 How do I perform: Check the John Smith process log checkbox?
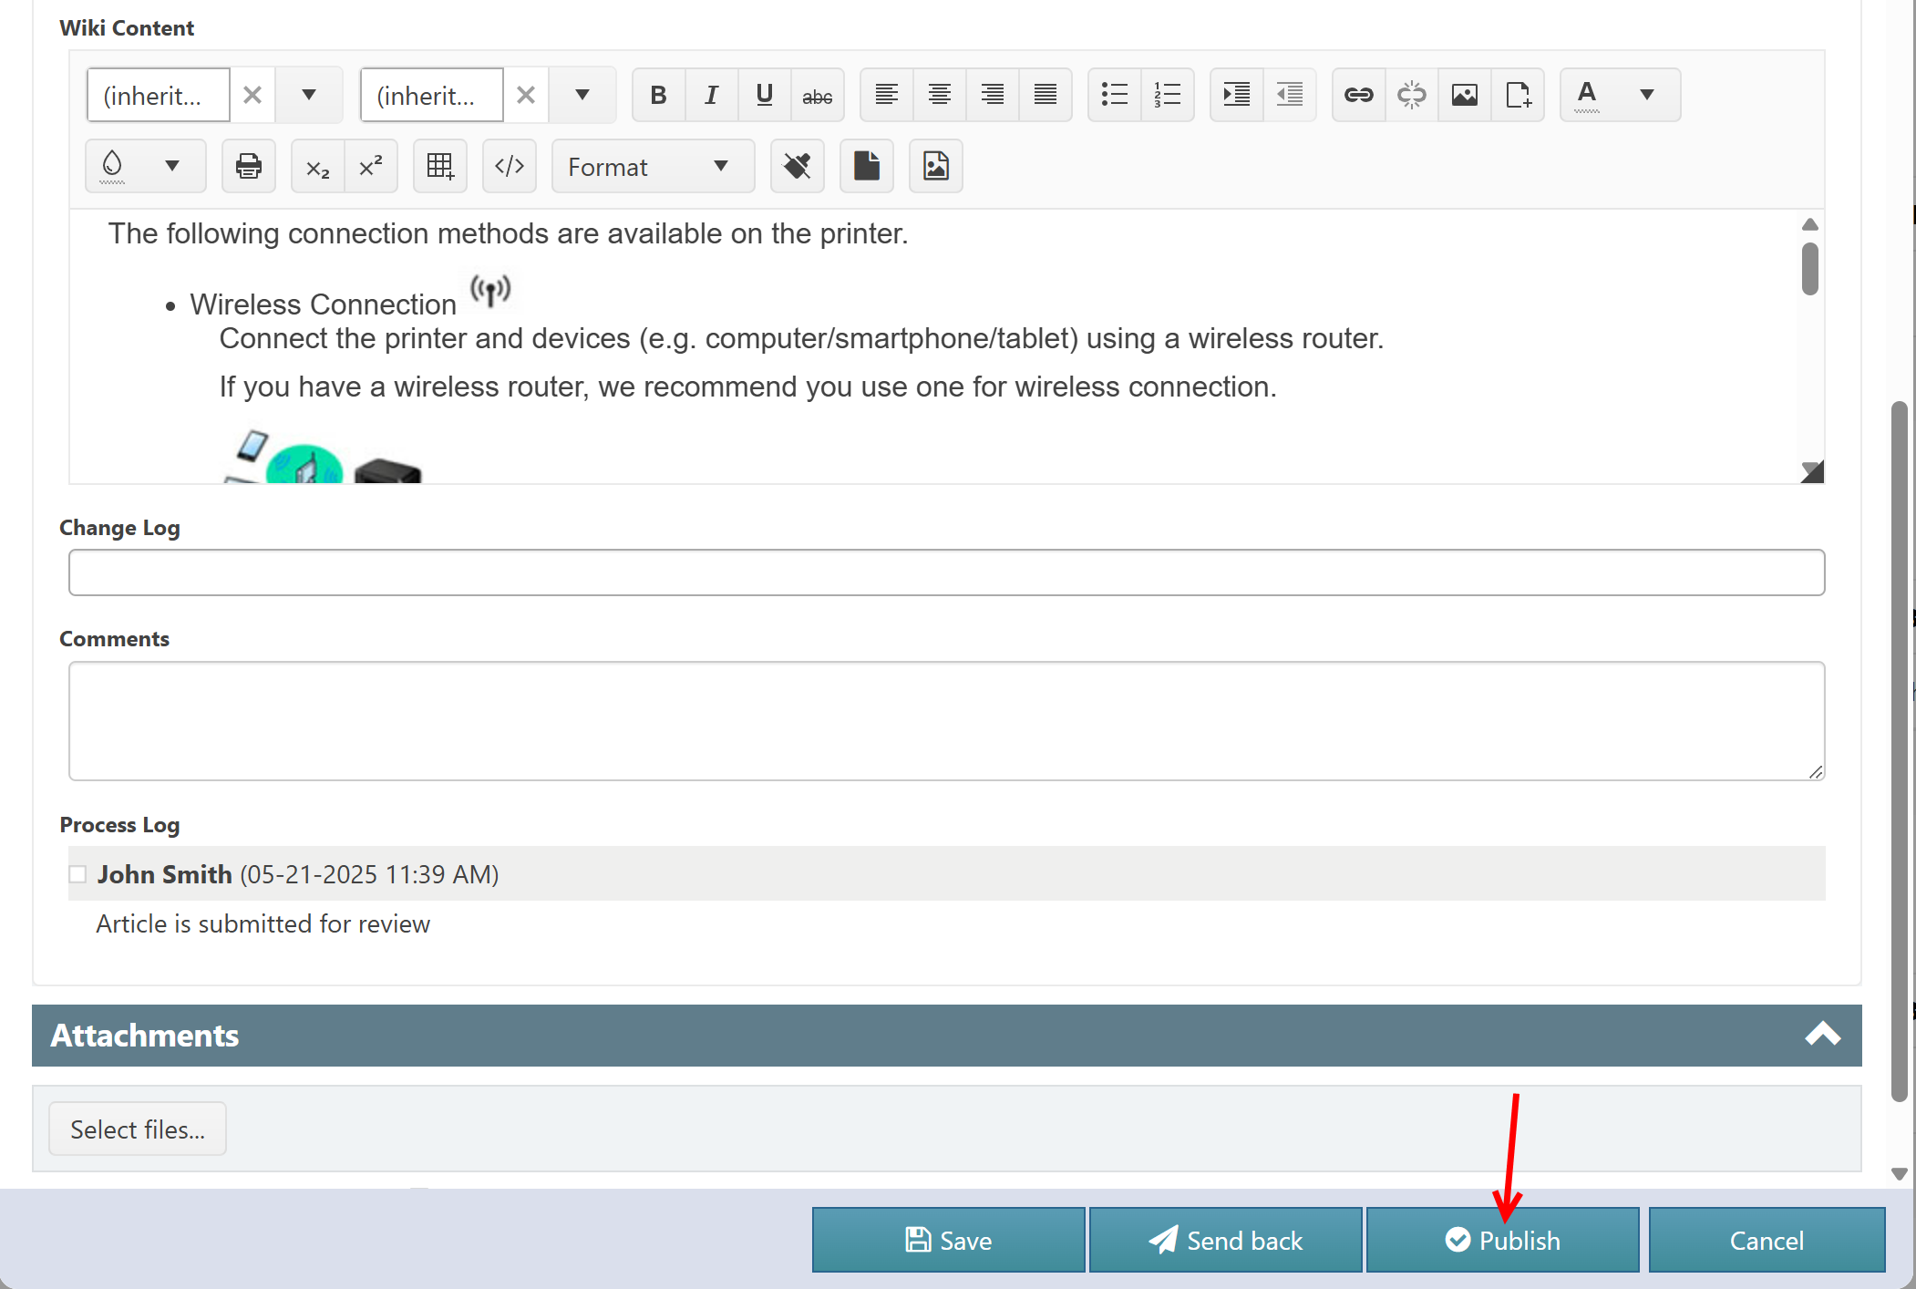(x=78, y=874)
